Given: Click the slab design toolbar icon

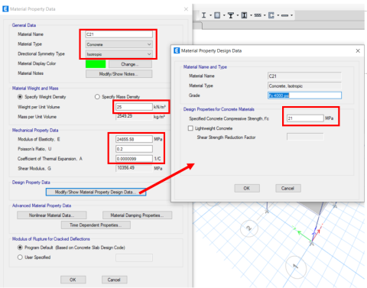Looking at the screenshot, I should [284, 15].
